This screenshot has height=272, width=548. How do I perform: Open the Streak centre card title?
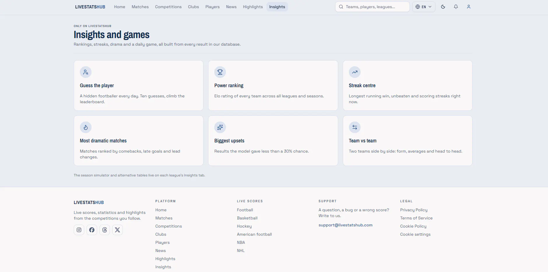click(x=362, y=85)
